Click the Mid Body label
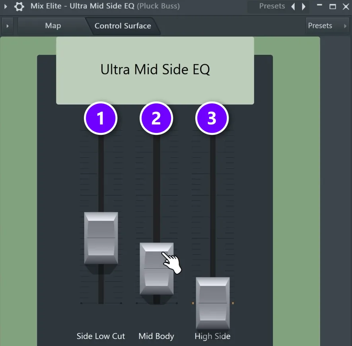Screen dimensions: 352x346 click(x=156, y=336)
